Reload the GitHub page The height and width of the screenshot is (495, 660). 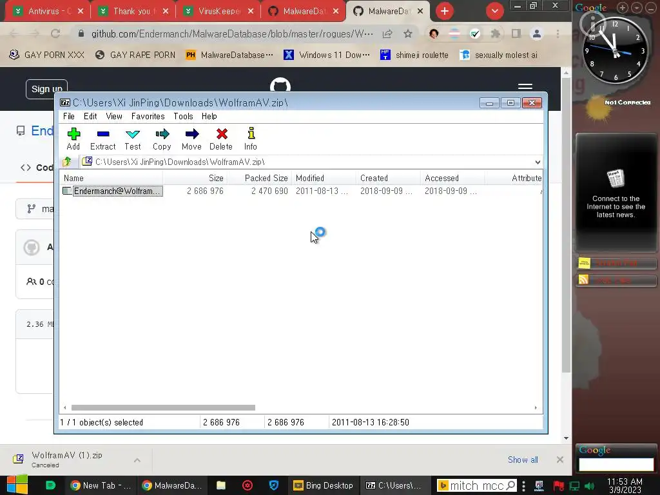coord(55,34)
